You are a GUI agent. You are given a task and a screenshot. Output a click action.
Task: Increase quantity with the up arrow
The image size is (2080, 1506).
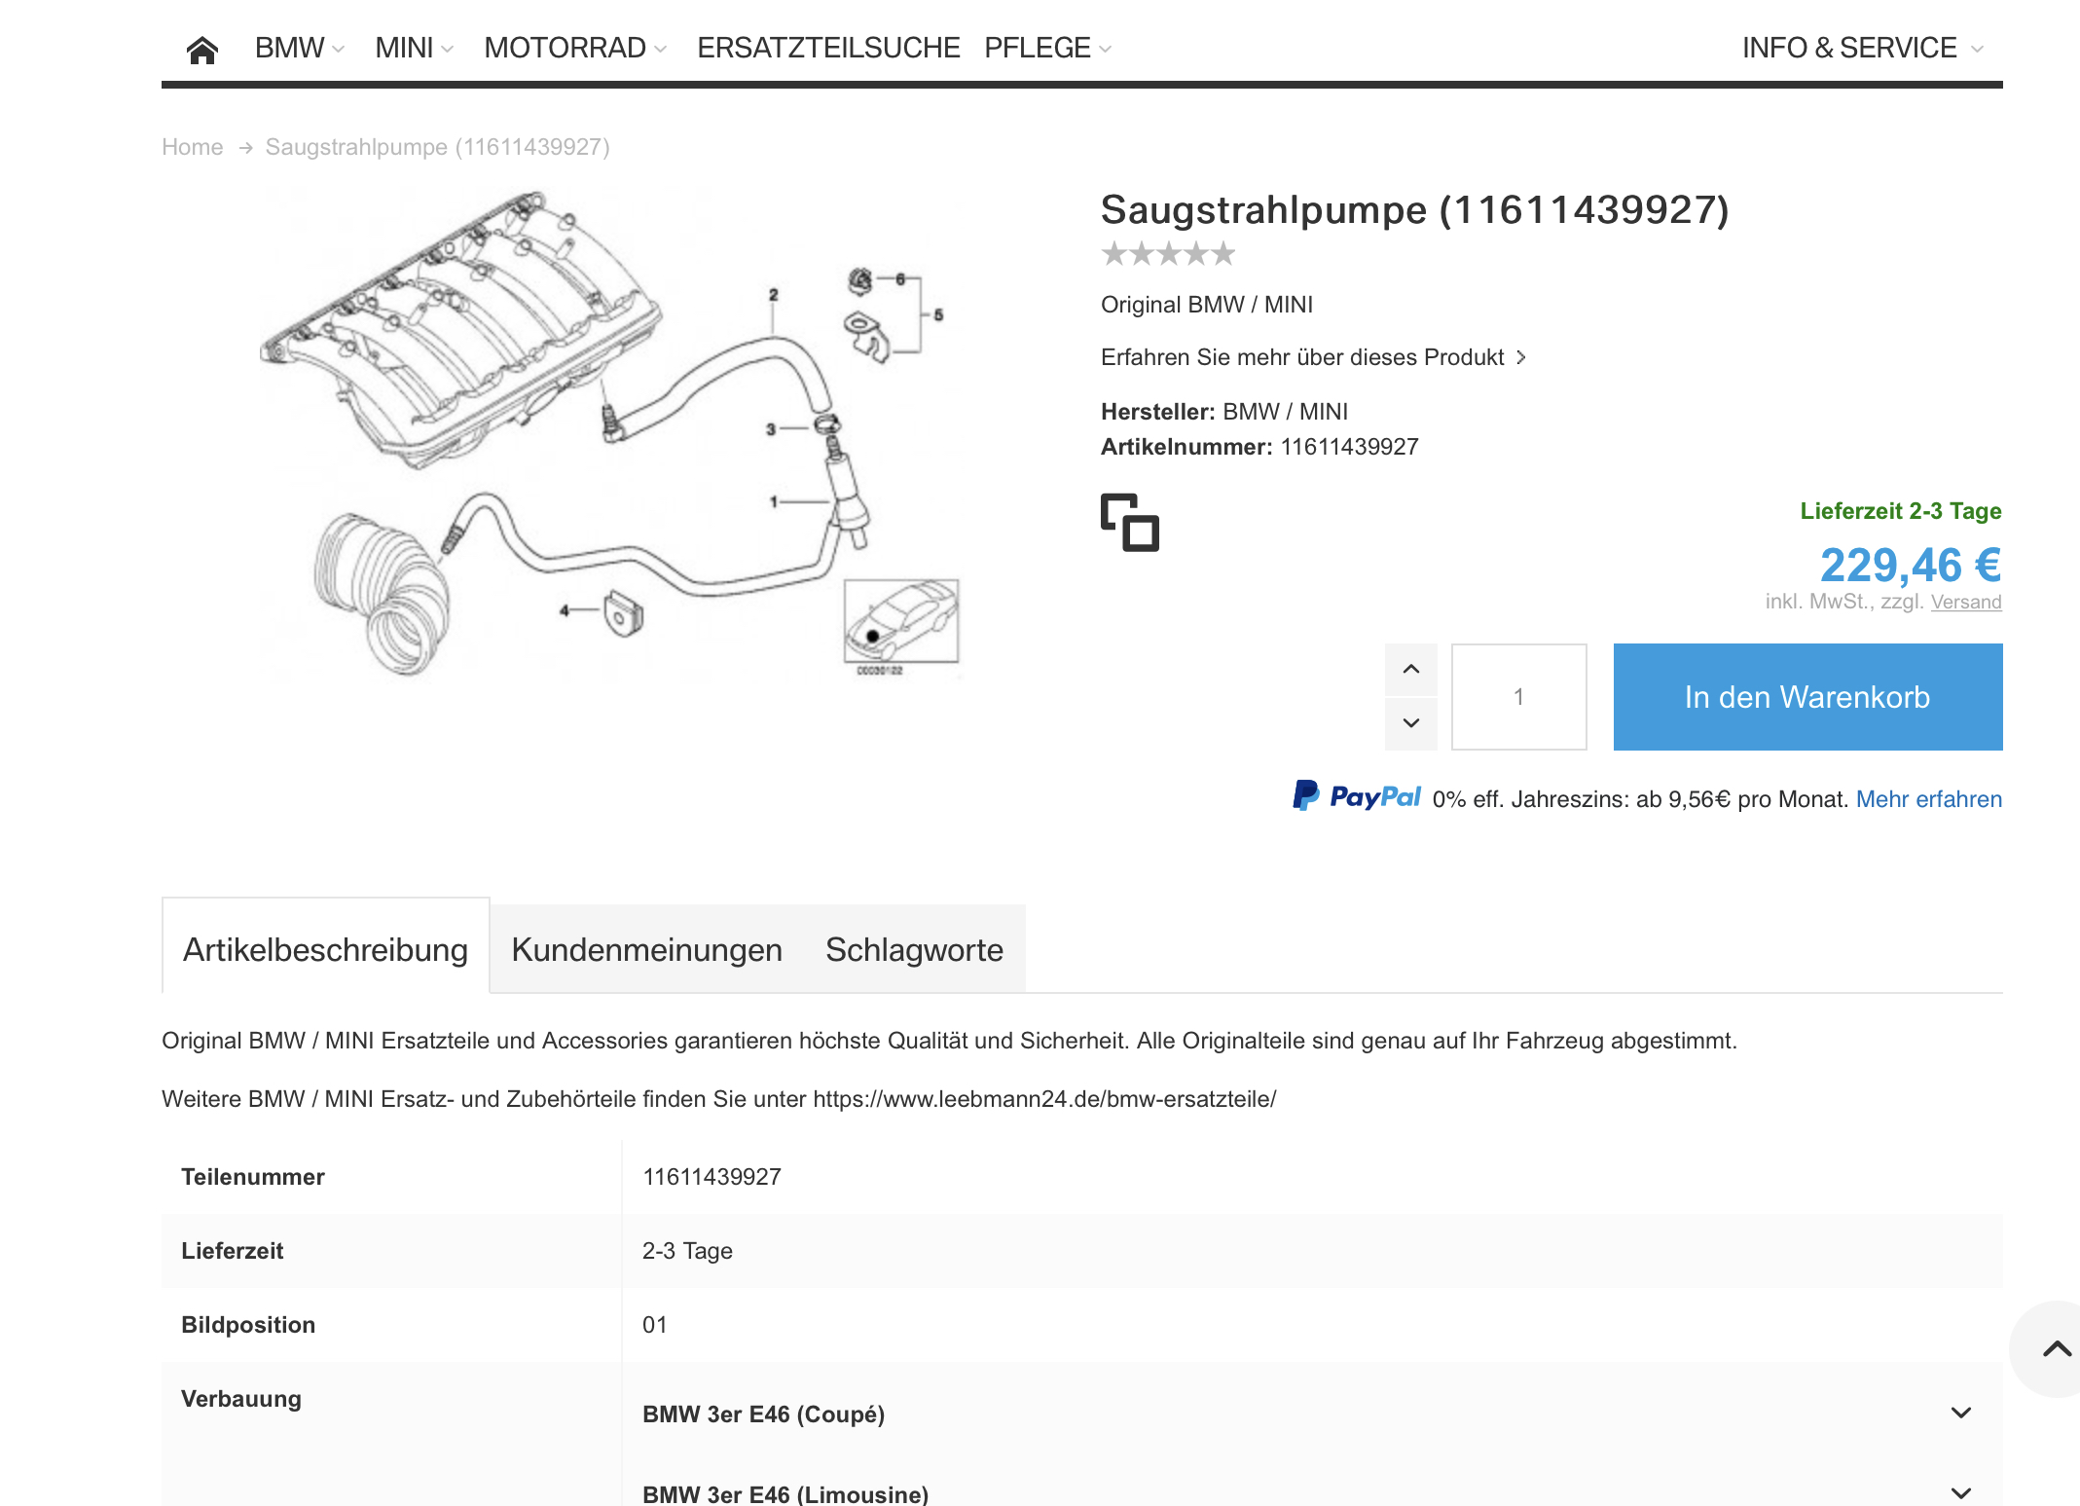(x=1411, y=670)
